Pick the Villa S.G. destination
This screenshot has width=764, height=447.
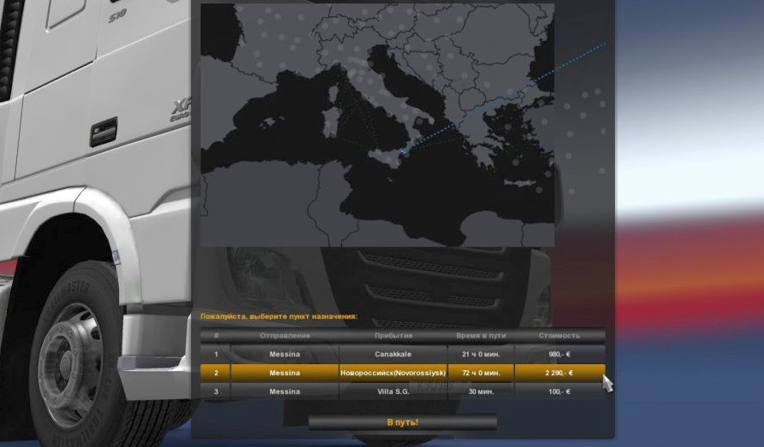click(393, 391)
